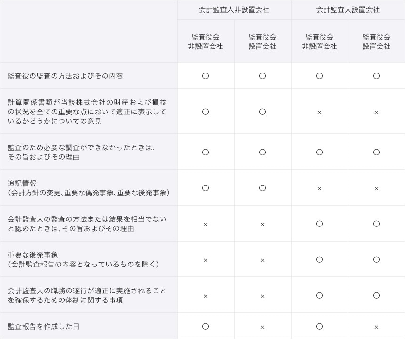Click second-column circle in 監査役の監査の方法 row

pos(262,76)
